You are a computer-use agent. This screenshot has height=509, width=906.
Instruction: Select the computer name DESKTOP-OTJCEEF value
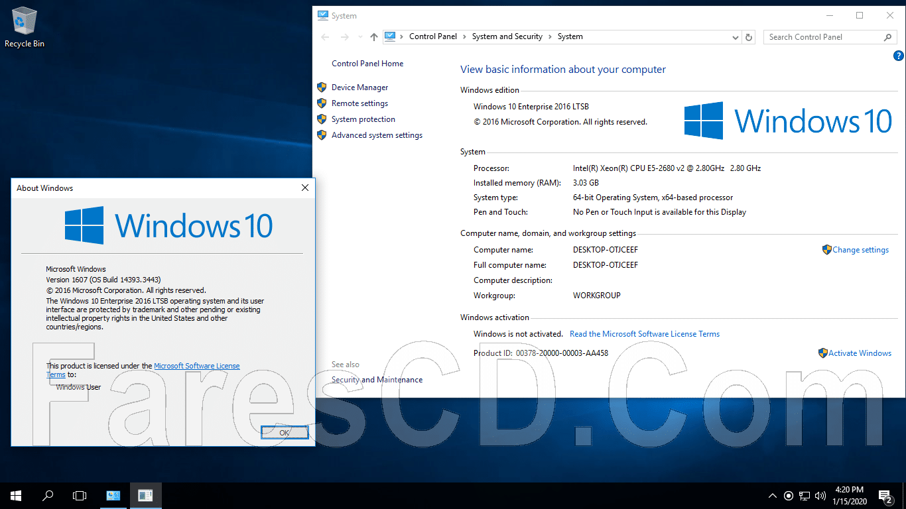606,250
